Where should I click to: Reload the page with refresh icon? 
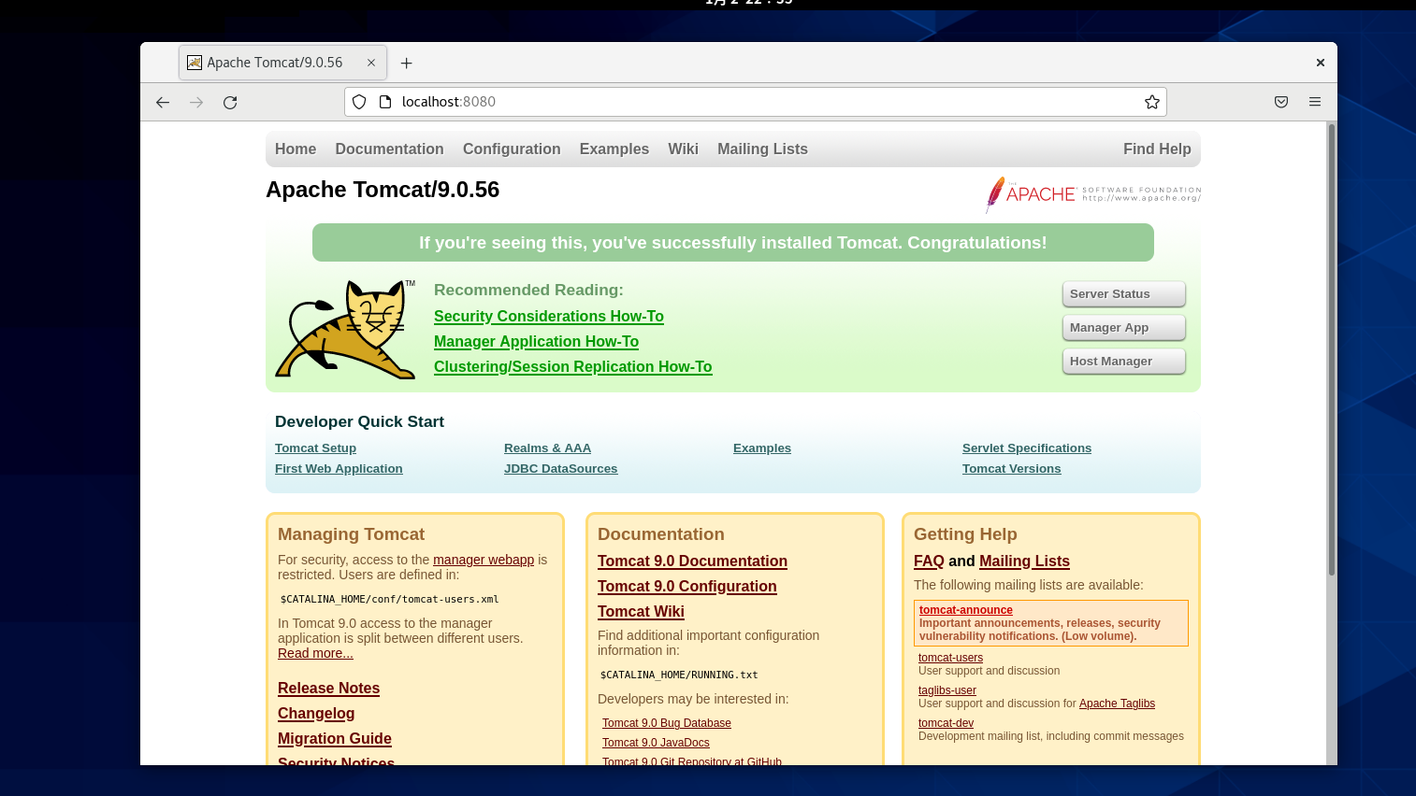click(230, 102)
